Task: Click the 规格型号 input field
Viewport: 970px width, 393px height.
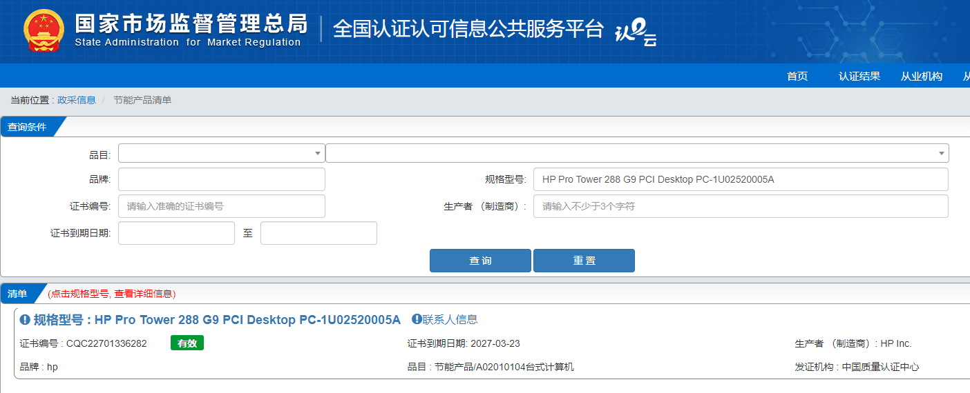Action: click(741, 179)
